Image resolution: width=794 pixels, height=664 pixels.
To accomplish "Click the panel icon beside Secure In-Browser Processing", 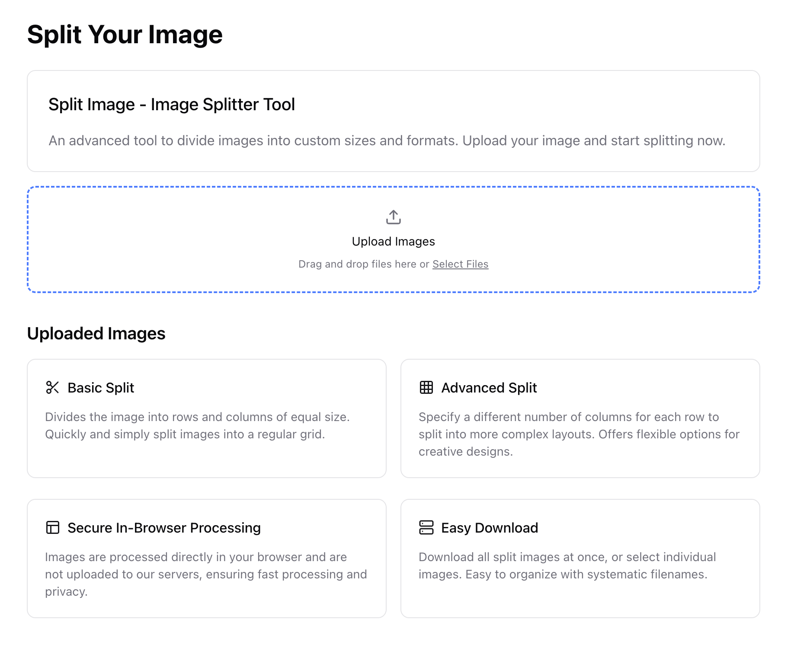I will (52, 527).
